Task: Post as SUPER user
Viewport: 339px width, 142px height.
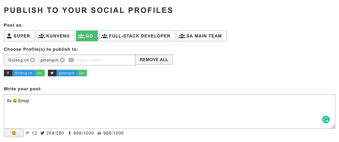Action: [x=19, y=36]
